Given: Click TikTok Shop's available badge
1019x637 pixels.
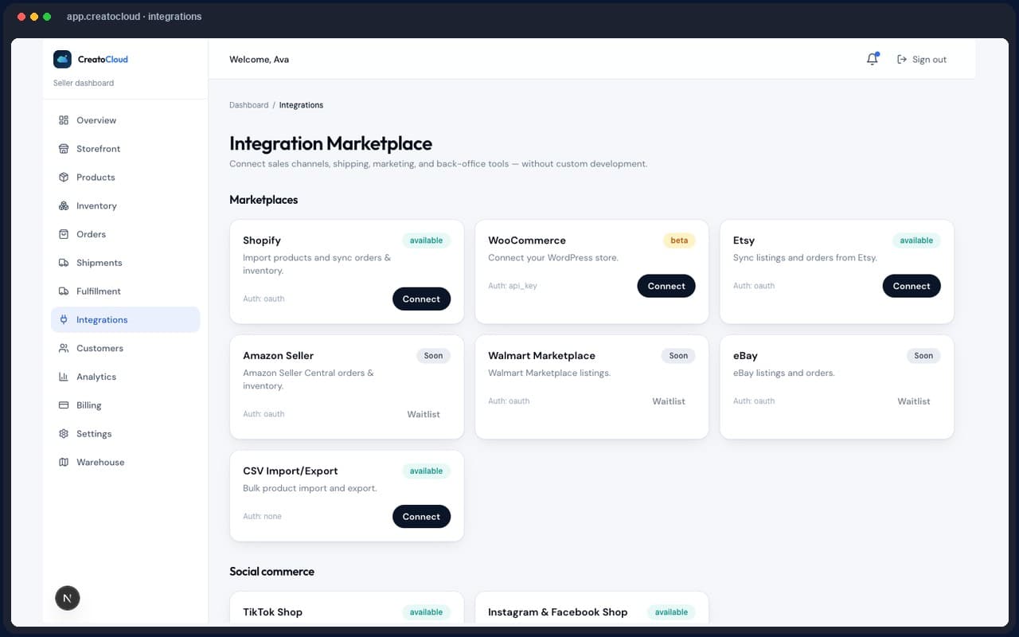Looking at the screenshot, I should (x=426, y=612).
